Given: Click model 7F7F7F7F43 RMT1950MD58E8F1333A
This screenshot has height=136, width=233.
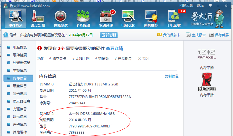Looking at the screenshot, I should click(100, 97).
